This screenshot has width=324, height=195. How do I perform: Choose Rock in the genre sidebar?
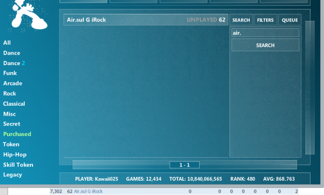coord(10,94)
